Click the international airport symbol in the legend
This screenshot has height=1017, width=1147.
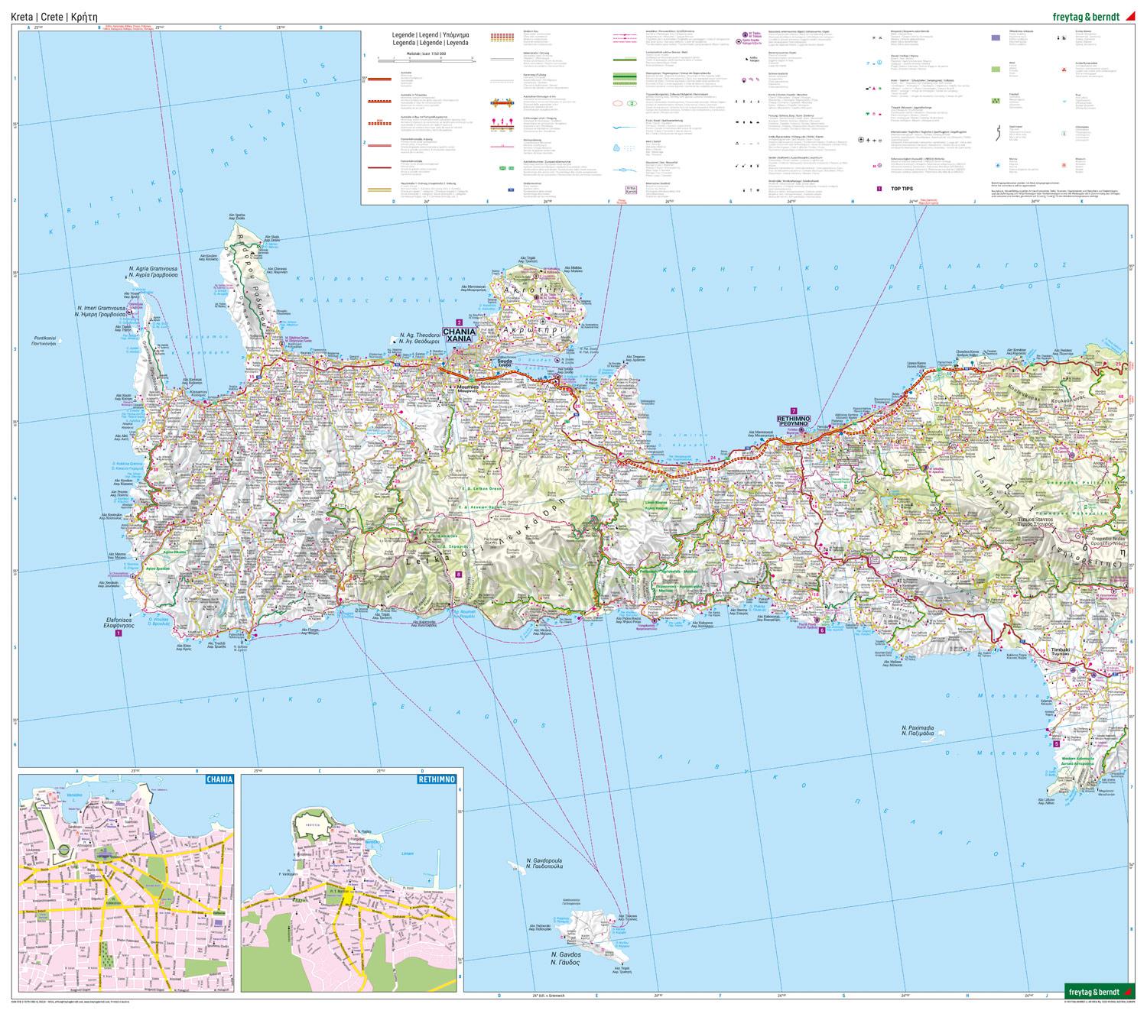[861, 141]
